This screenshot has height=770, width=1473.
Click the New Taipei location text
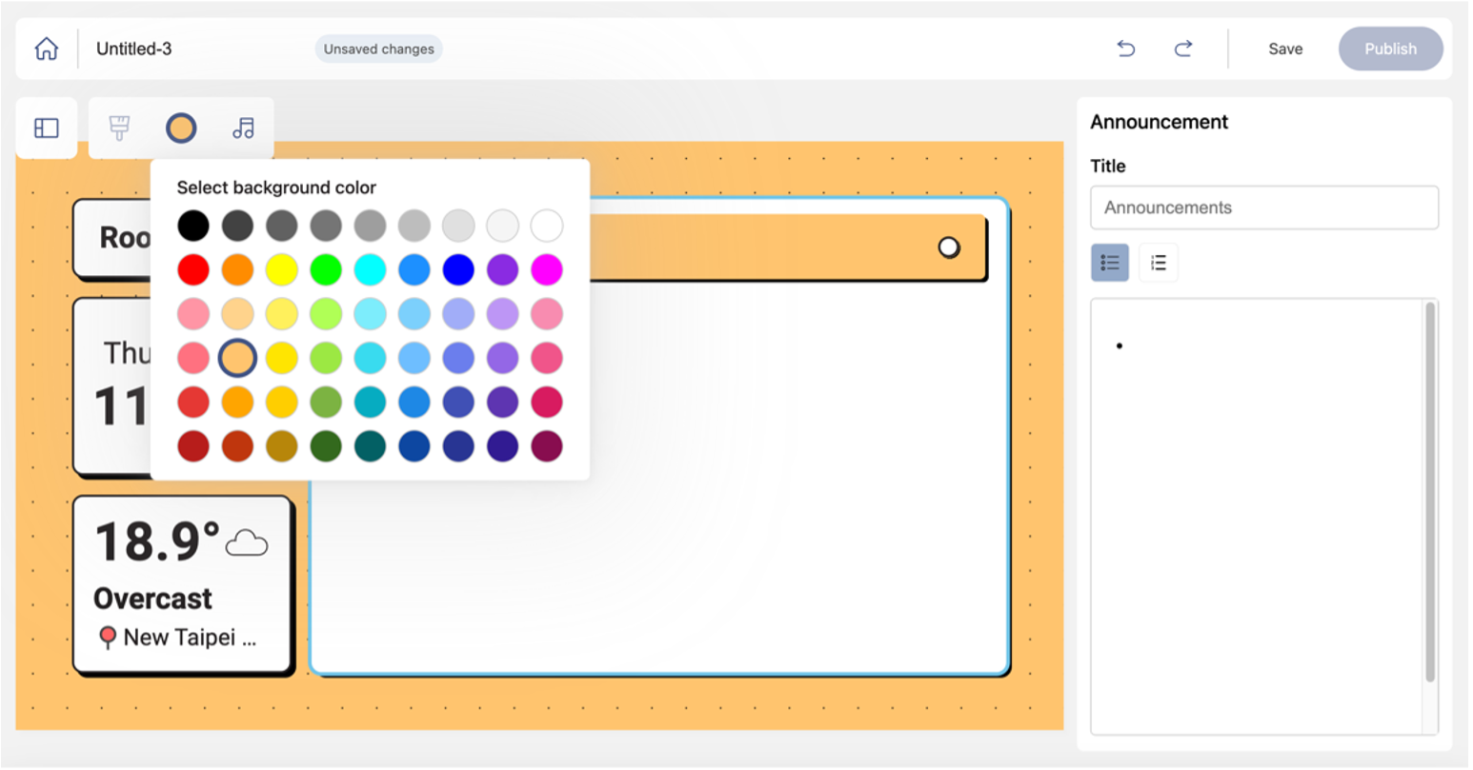click(x=190, y=638)
